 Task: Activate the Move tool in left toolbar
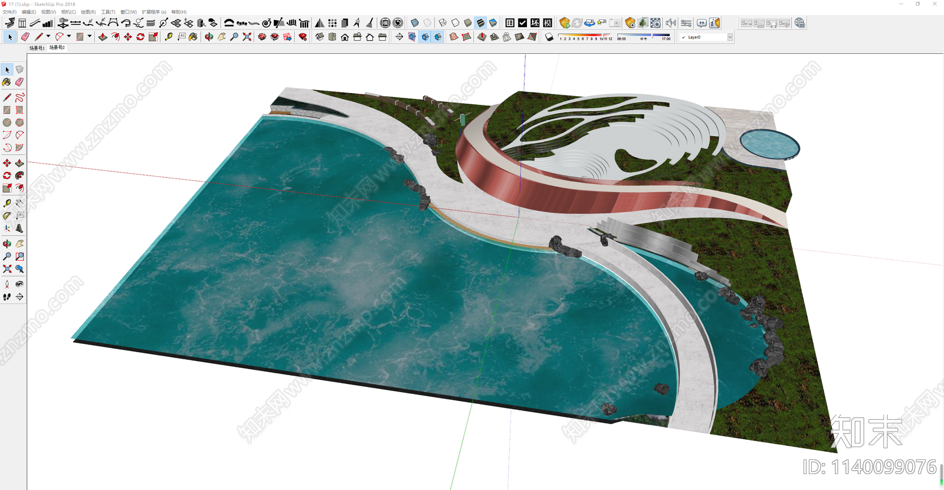[x=7, y=163]
